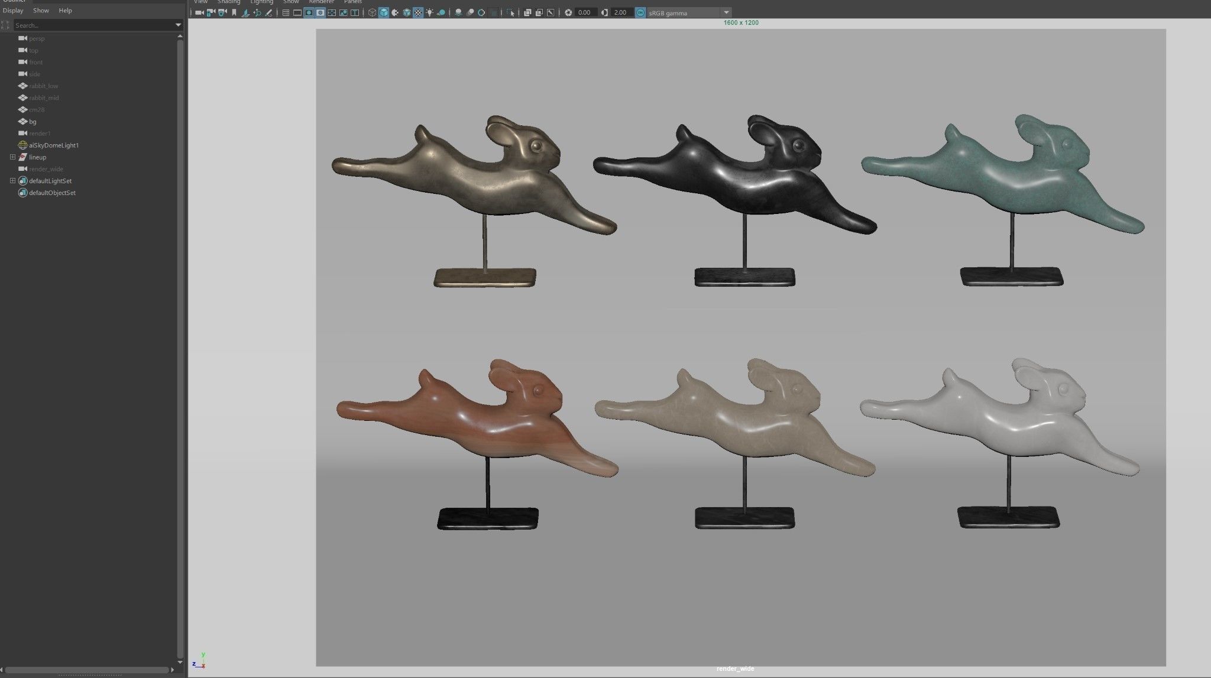
Task: Click the exposure value field 0.00
Action: tap(584, 12)
